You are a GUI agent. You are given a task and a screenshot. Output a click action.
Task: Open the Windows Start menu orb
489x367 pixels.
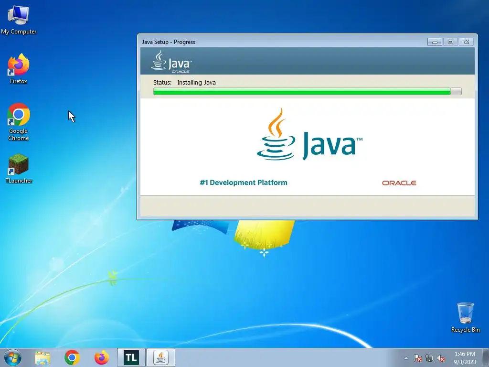[x=13, y=357]
